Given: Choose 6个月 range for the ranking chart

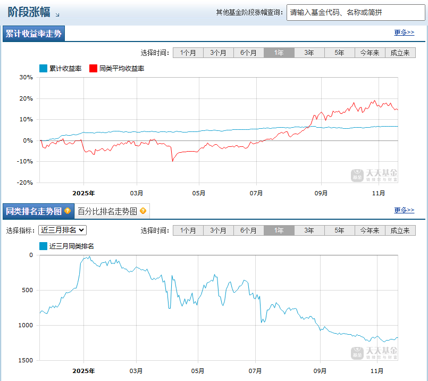Looking at the screenshot, I should click(249, 230).
